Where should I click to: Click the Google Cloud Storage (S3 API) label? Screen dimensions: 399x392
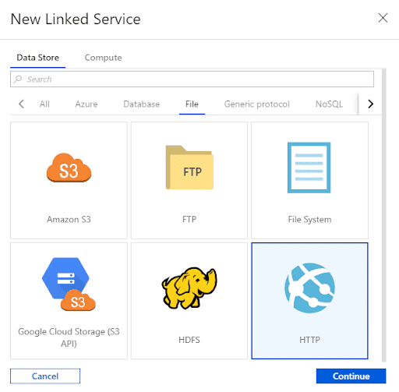69,337
